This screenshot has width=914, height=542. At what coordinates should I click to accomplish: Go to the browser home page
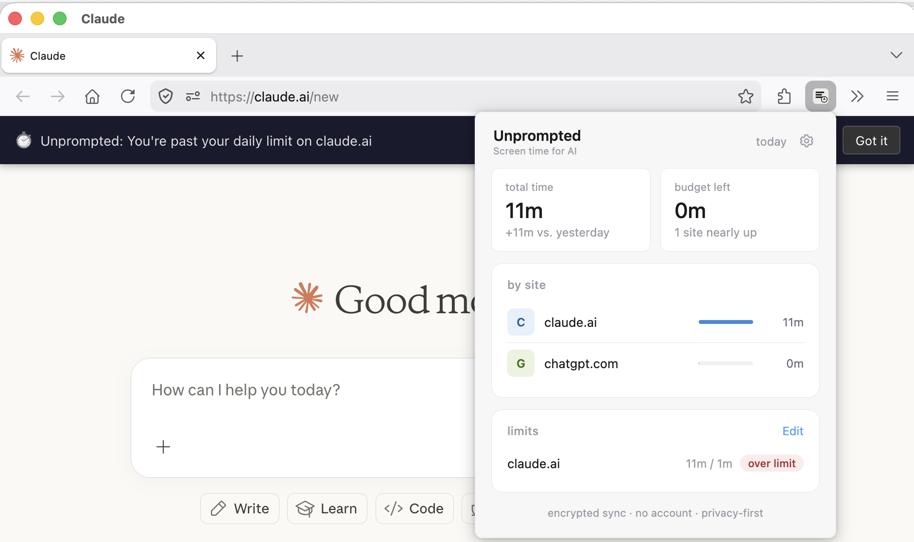pos(92,97)
